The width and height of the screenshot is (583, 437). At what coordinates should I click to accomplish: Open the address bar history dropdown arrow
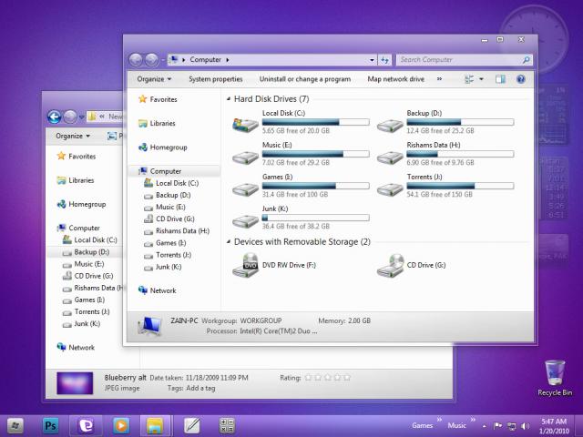(372, 60)
